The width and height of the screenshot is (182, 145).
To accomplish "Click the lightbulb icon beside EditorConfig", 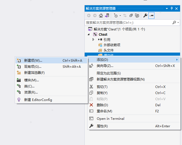I will 19,100.
